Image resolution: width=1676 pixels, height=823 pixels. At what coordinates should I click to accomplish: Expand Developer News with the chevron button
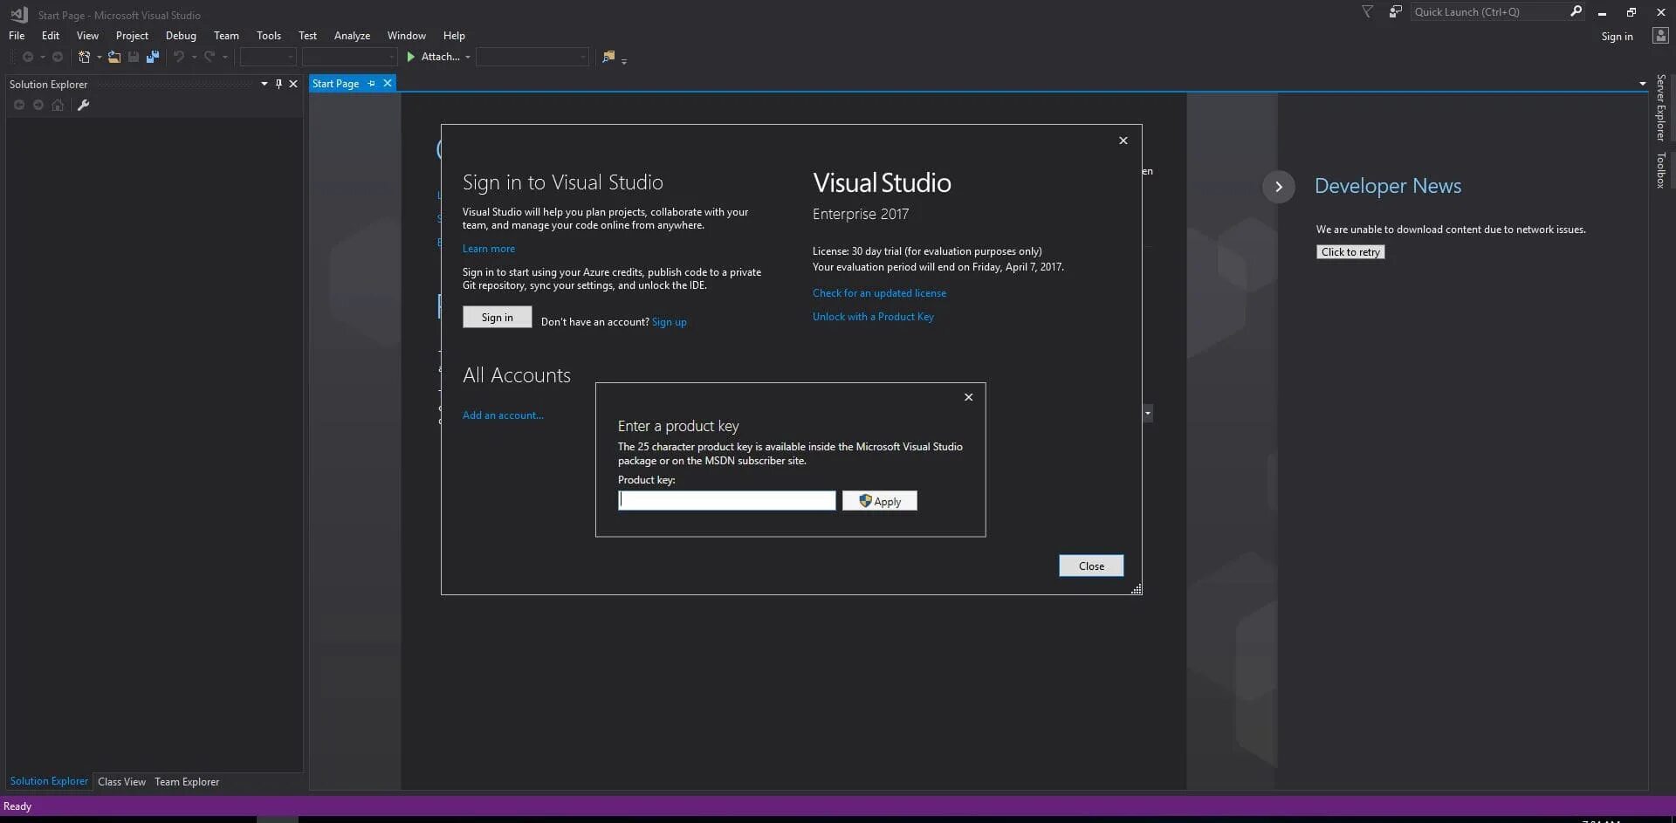click(1279, 186)
